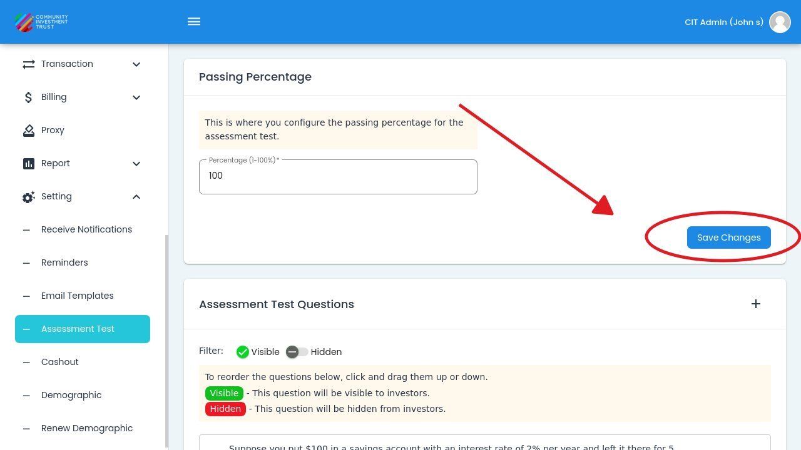Click the Report chart icon
The height and width of the screenshot is (450, 801).
(28, 164)
